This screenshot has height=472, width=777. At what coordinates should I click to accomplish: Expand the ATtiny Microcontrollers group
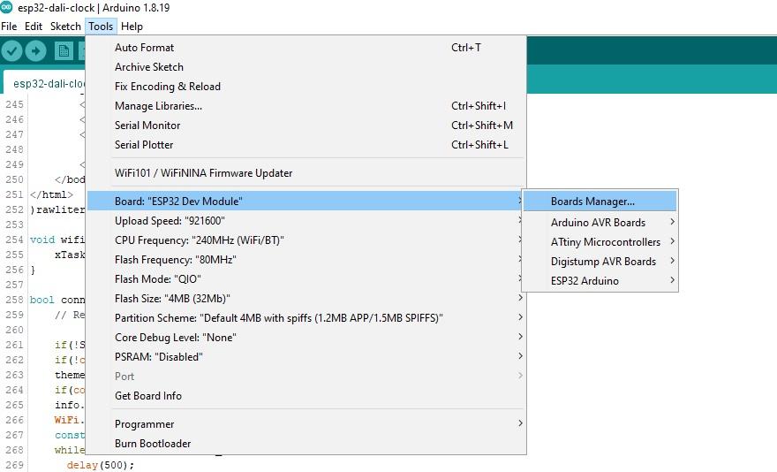coord(600,241)
